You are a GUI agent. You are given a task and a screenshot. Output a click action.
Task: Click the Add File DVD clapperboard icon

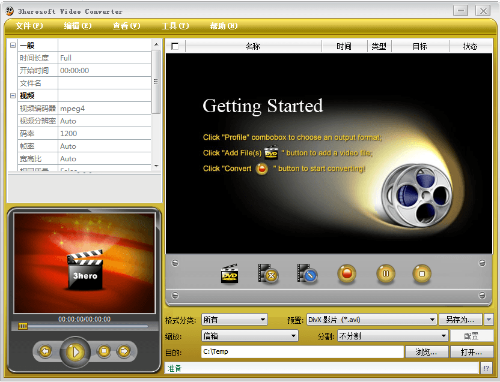[x=230, y=274]
